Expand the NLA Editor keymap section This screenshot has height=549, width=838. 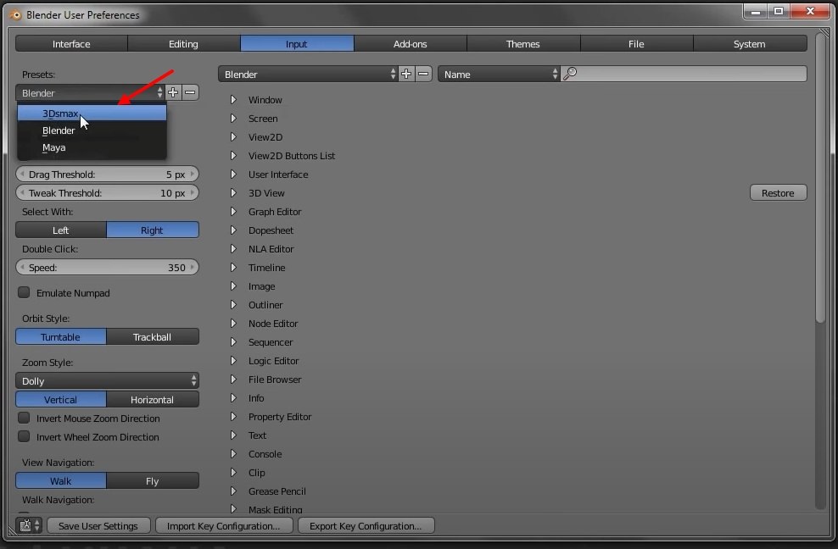pyautogui.click(x=233, y=249)
